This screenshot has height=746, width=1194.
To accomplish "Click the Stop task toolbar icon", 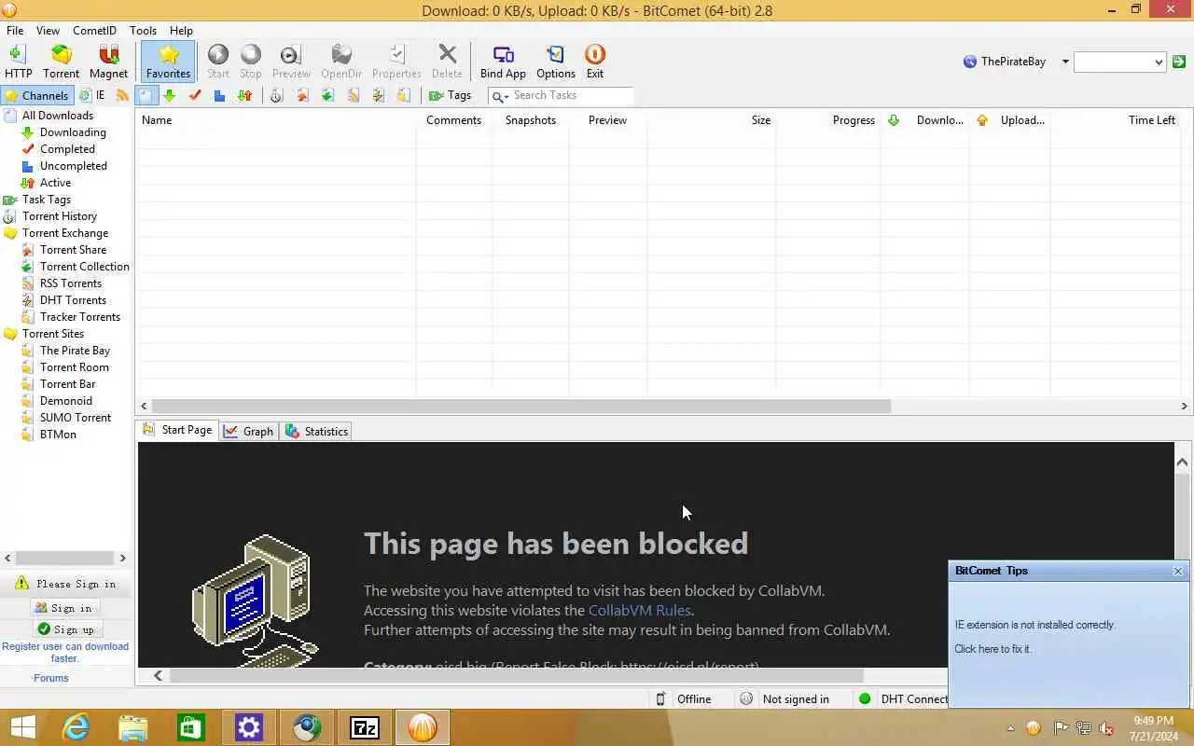I will pos(251,62).
